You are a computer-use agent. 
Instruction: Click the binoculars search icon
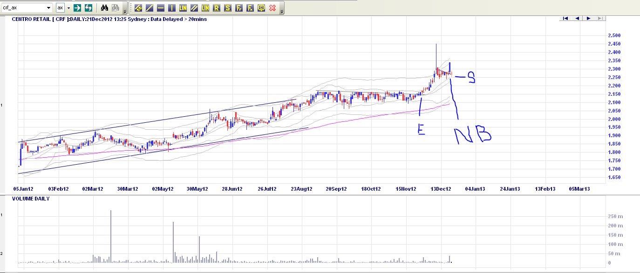point(105,8)
